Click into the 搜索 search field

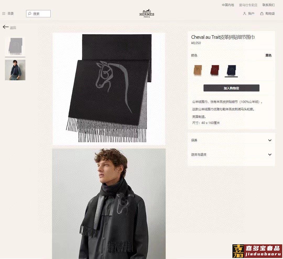click(x=38, y=14)
